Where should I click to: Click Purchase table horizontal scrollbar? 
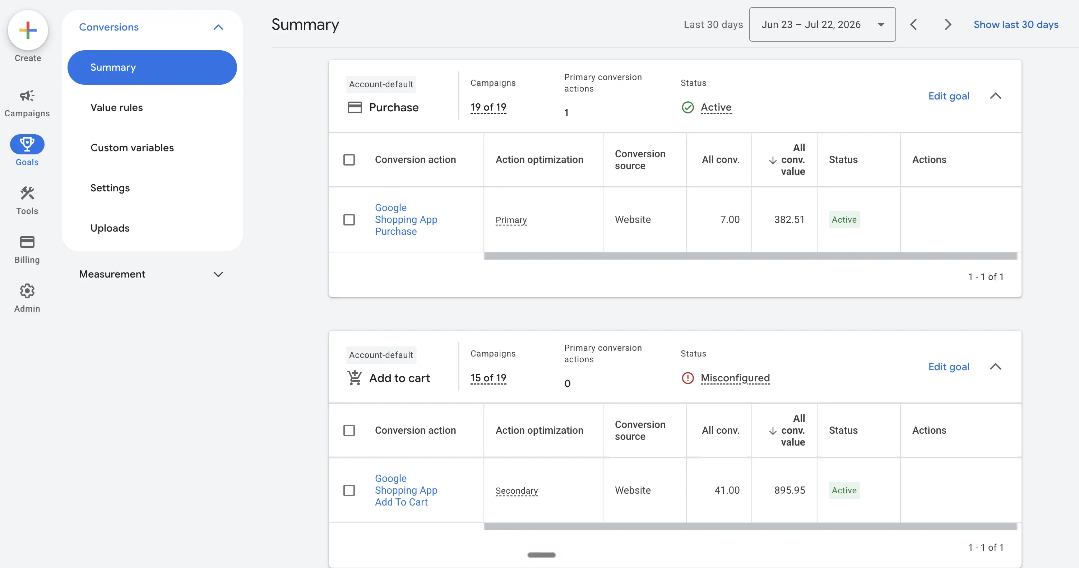pos(750,256)
